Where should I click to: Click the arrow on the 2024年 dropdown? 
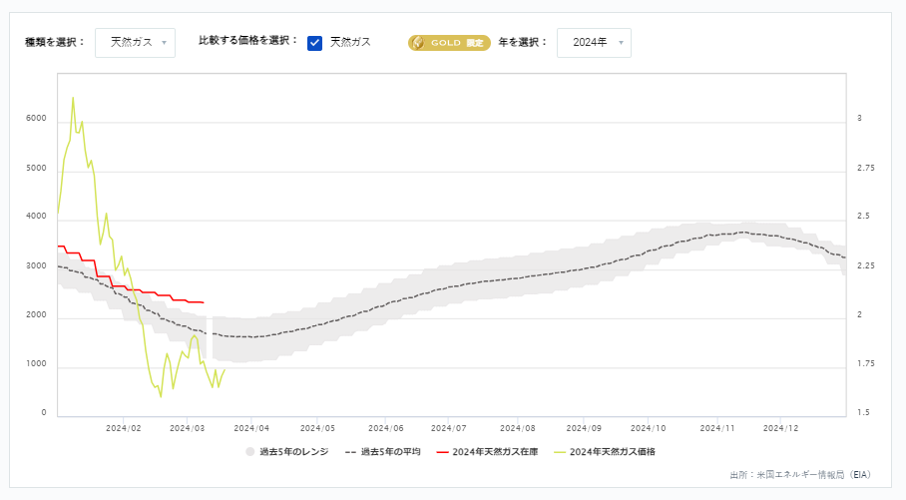(622, 43)
